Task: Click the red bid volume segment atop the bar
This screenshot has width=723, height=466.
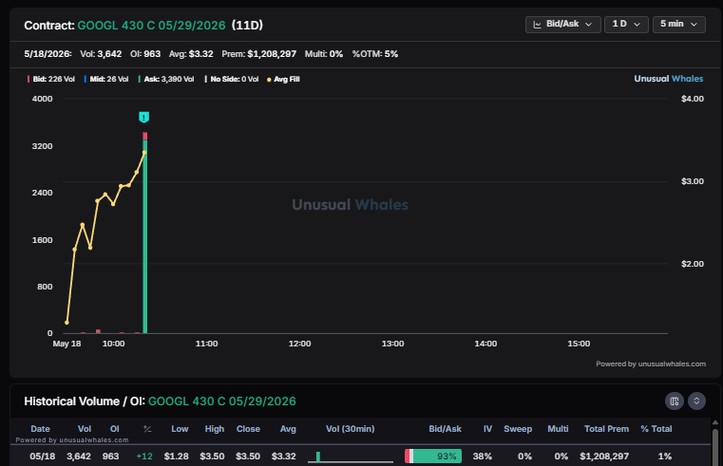Action: (145, 136)
